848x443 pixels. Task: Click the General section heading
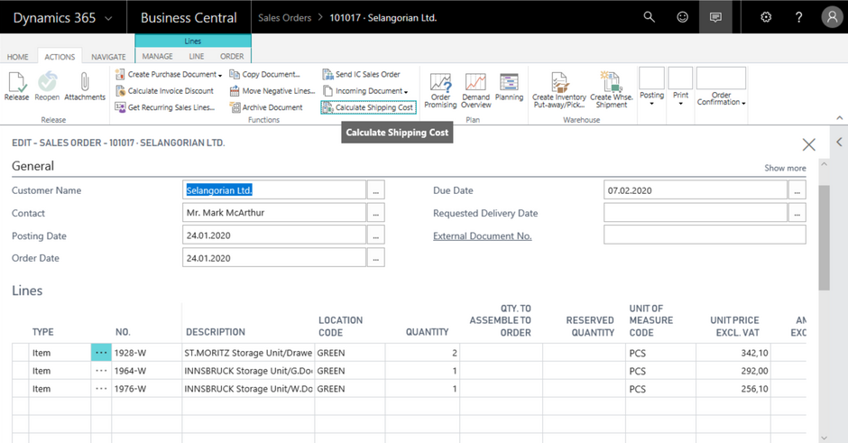click(x=33, y=166)
